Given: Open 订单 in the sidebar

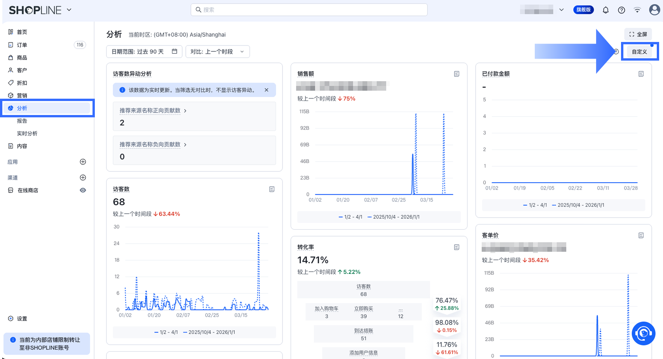Looking at the screenshot, I should [22, 45].
